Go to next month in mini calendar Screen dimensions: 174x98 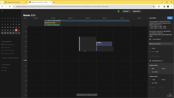point(19,16)
